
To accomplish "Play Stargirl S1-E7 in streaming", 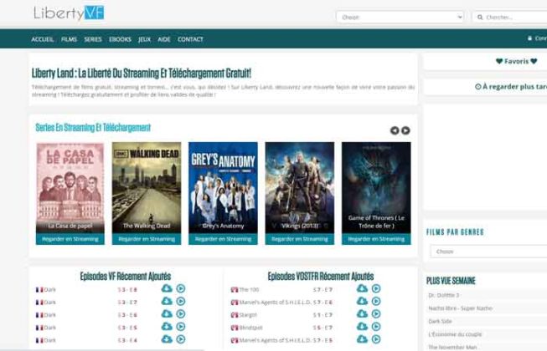I will coord(376,313).
